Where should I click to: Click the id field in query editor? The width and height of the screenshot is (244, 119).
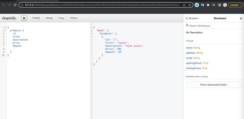coord(14,34)
